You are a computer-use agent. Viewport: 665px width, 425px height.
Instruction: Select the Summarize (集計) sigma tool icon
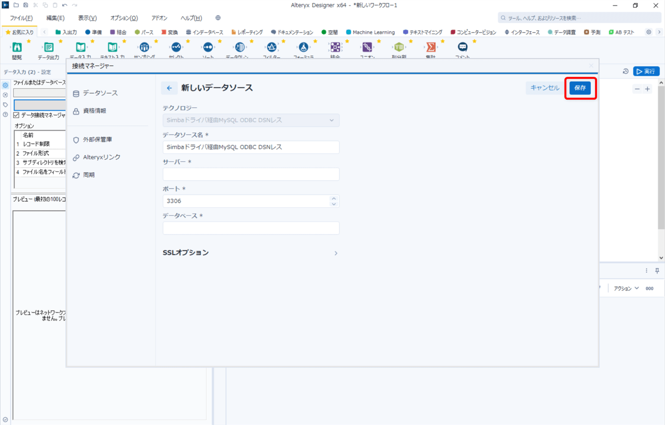(x=431, y=47)
